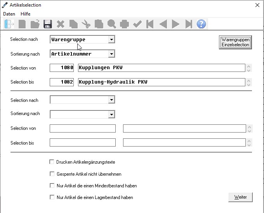Open the Daten menu
Image resolution: width=264 pixels, height=213 pixels.
[x=9, y=14]
